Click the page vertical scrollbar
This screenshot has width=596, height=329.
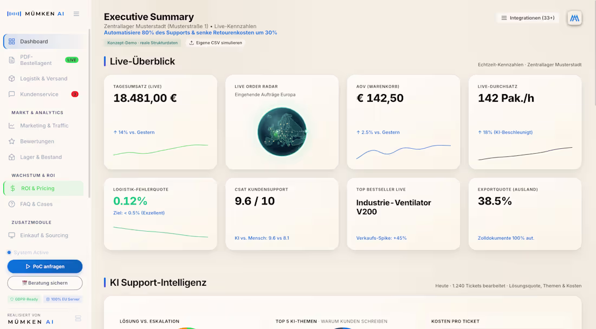594,53
